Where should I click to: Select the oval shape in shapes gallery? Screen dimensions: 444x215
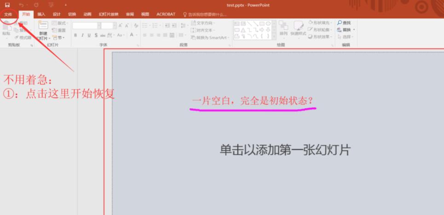pyautogui.click(x=268, y=23)
